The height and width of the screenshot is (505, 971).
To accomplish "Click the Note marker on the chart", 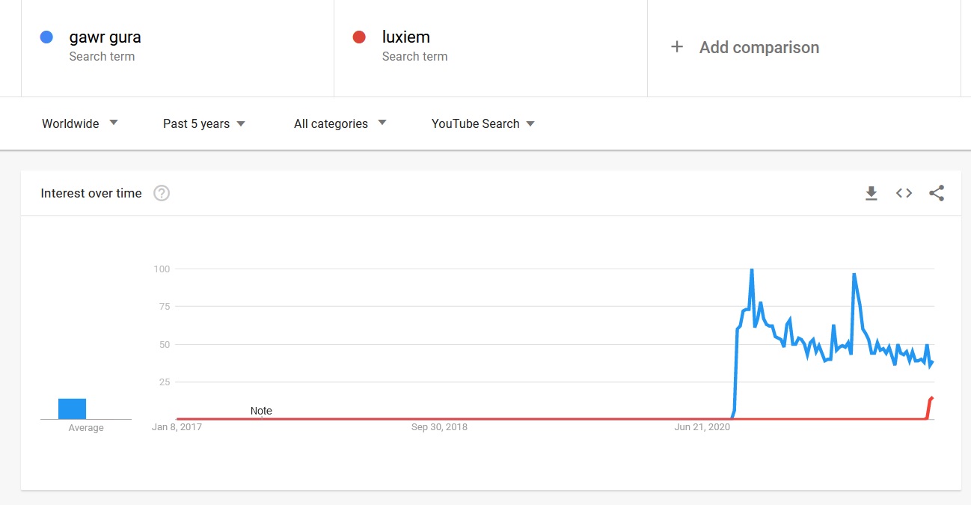I will pos(261,411).
